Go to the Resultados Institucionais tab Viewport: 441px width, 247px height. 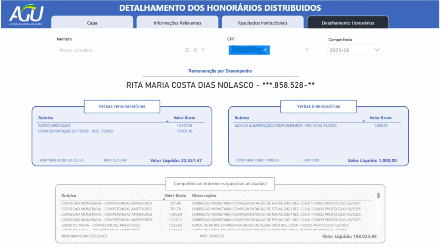262,23
